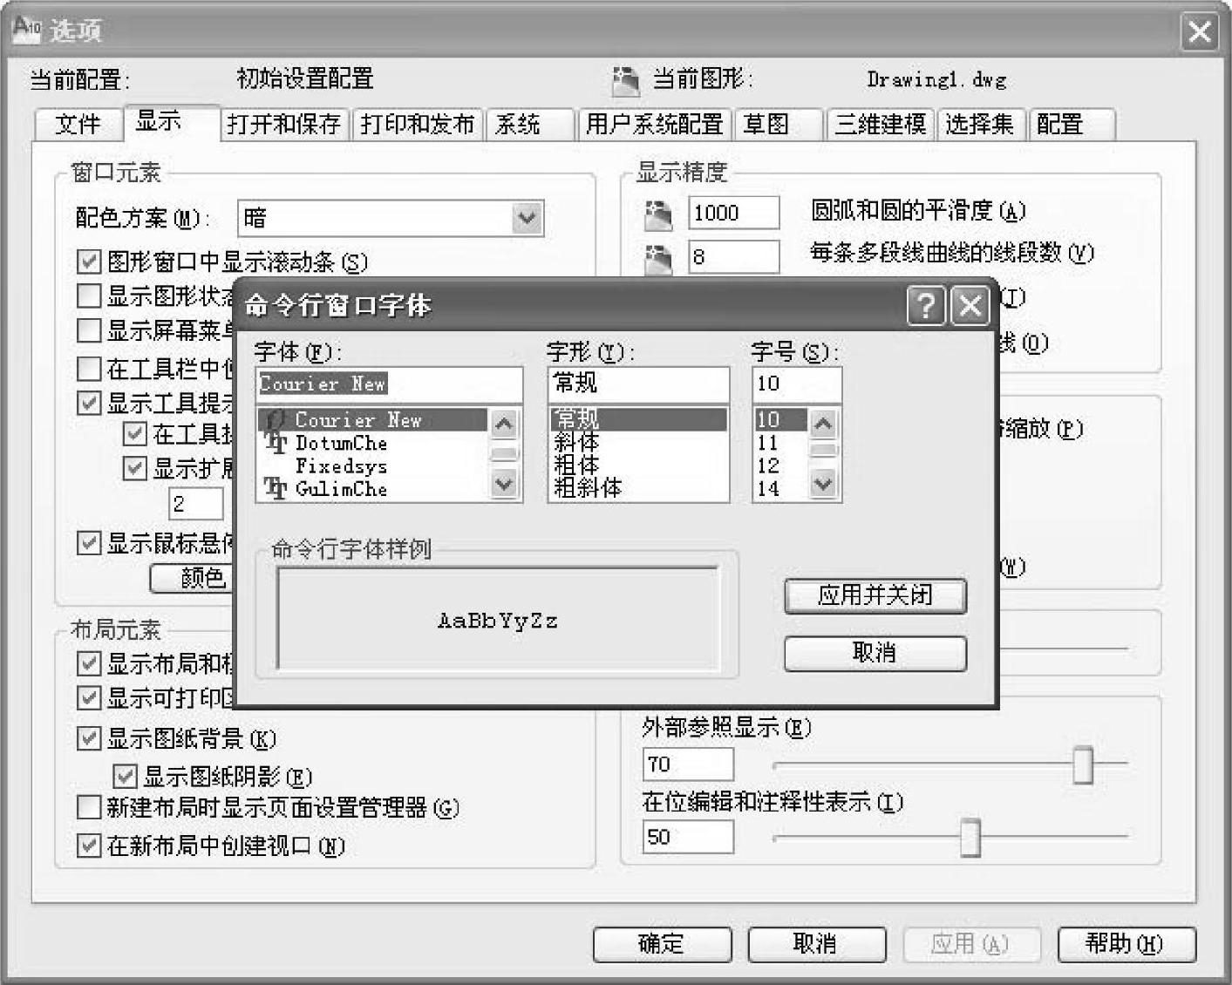
Task: Open the 用户系统配置 tab
Action: [655, 125]
